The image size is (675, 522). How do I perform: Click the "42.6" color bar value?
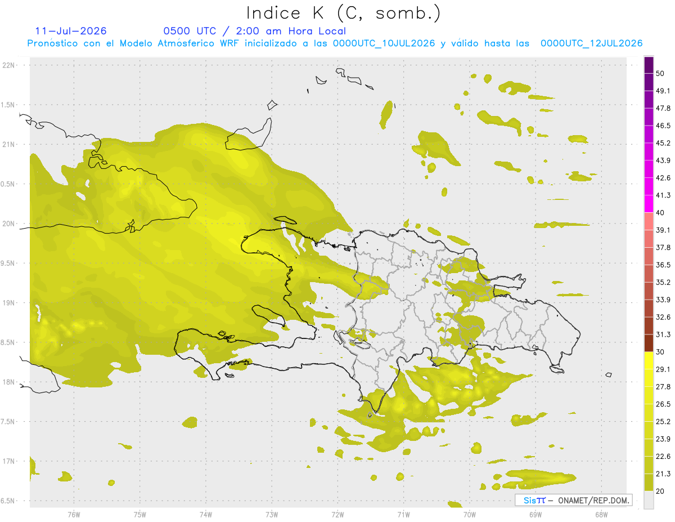(x=663, y=178)
